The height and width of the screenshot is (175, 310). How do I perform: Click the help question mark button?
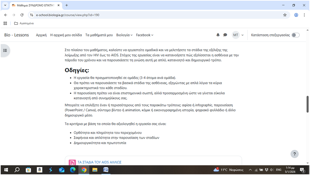pos(295,154)
